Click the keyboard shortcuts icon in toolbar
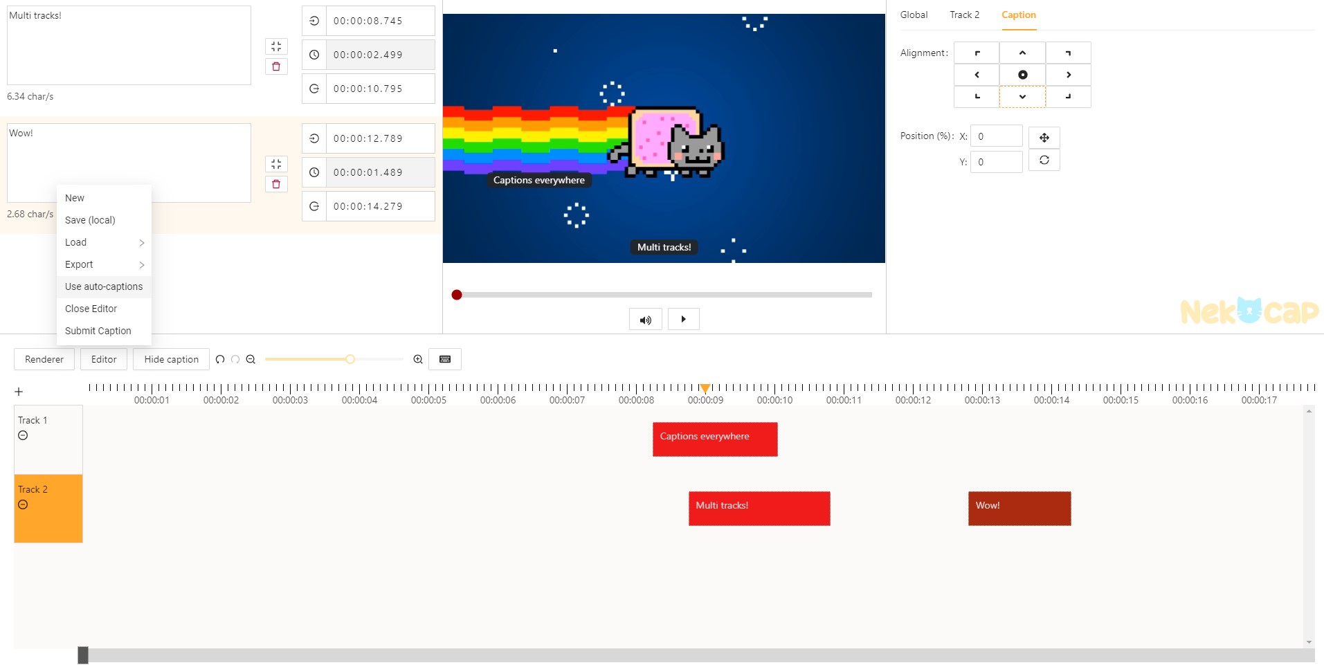 445,359
